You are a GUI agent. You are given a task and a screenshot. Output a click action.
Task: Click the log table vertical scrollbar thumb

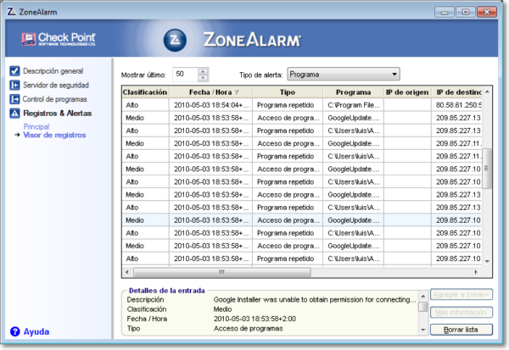(487, 169)
